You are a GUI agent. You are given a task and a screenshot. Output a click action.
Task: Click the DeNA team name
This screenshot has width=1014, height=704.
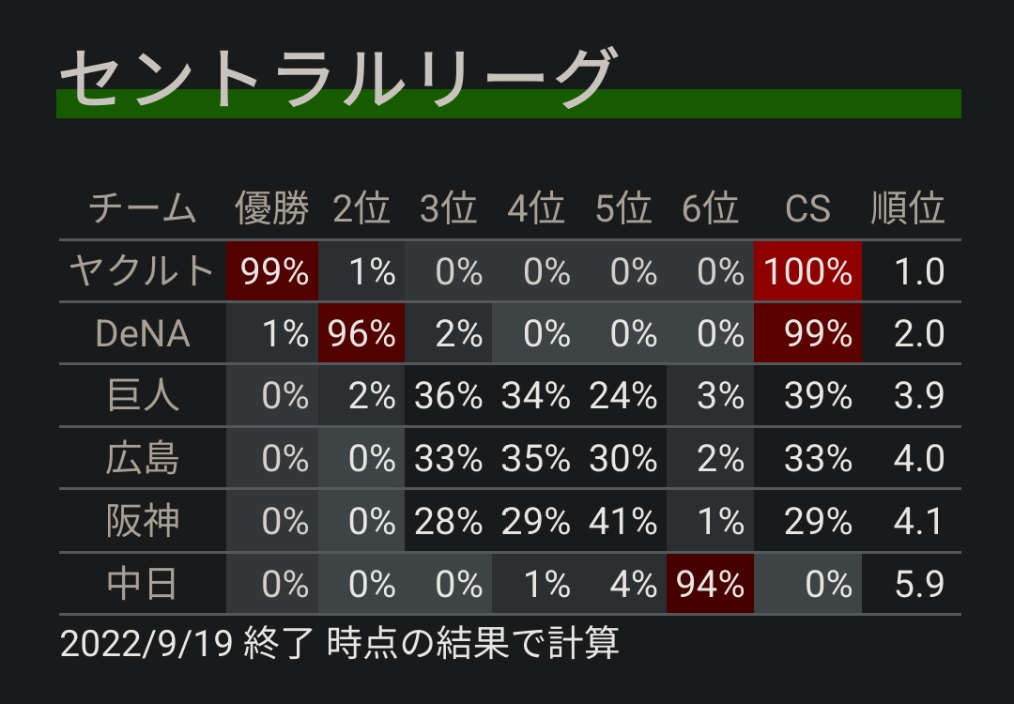click(143, 333)
